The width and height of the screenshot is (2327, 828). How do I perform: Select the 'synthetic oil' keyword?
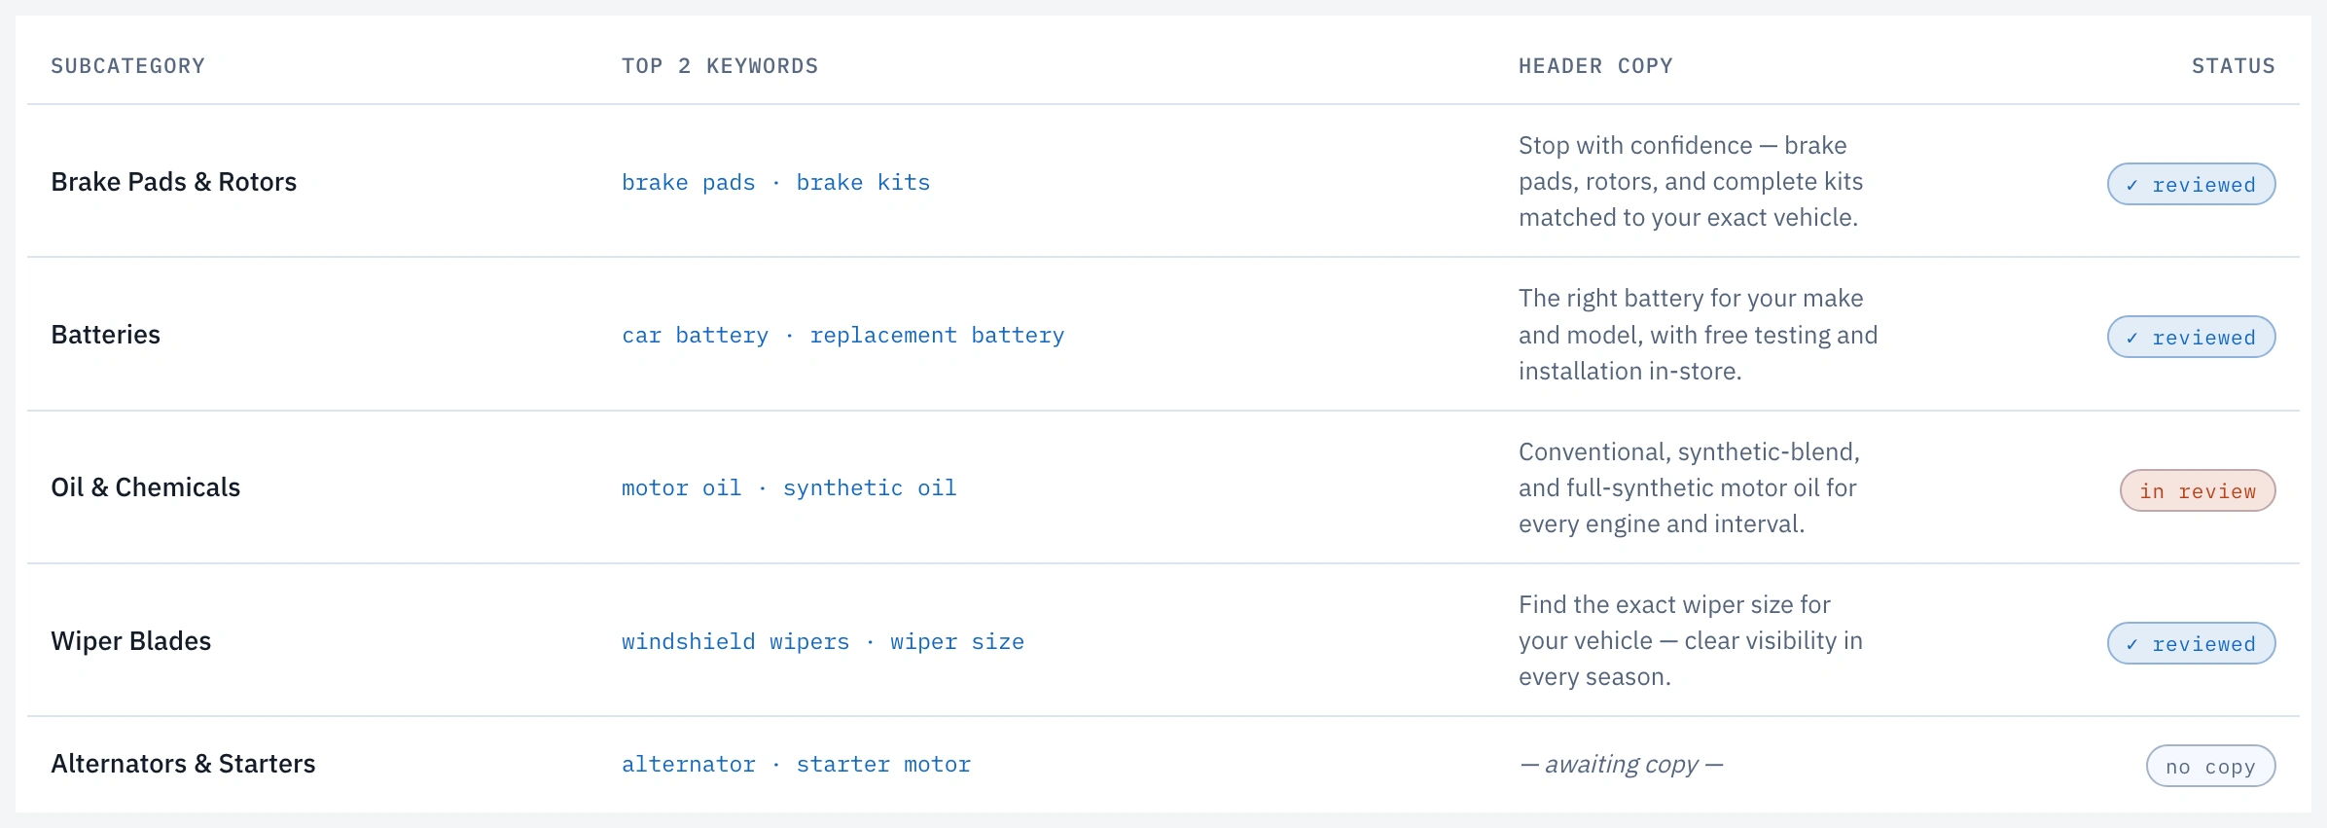point(870,488)
